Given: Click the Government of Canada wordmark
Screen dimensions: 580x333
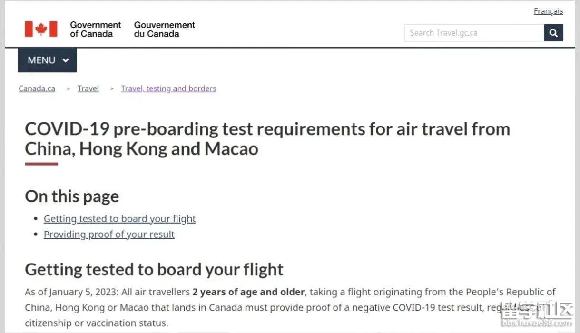Looking at the screenshot, I should point(95,29).
